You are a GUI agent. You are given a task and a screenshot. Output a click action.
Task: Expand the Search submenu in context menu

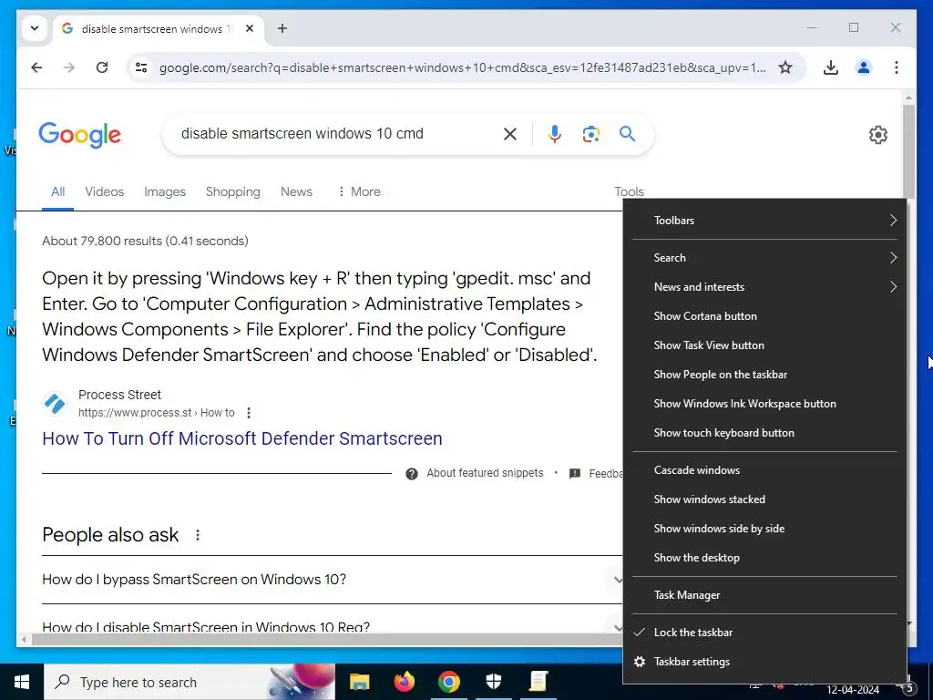point(764,258)
